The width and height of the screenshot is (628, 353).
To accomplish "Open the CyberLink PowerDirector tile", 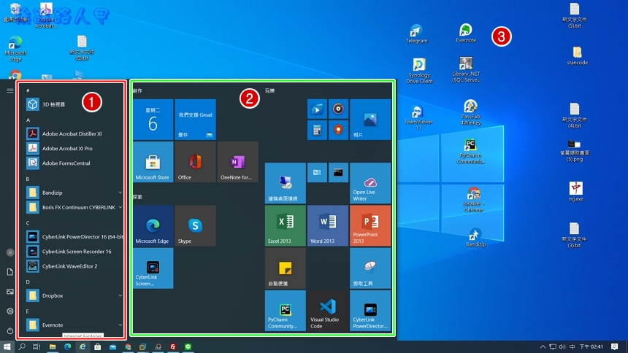I will [x=370, y=311].
